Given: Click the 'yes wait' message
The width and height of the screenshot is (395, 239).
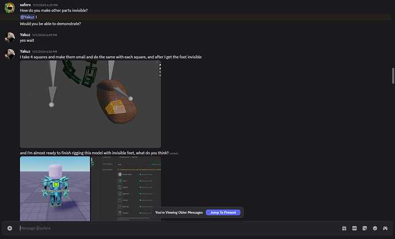Looking at the screenshot, I should click(x=27, y=40).
